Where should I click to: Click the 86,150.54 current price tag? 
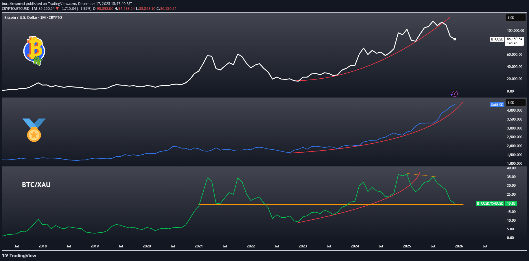click(515, 39)
